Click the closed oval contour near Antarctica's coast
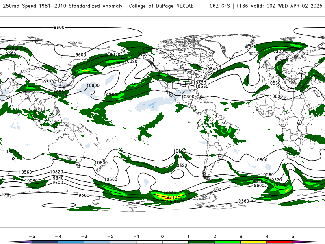Image resolution: width=325 pixels, height=244 pixels. click(x=59, y=205)
